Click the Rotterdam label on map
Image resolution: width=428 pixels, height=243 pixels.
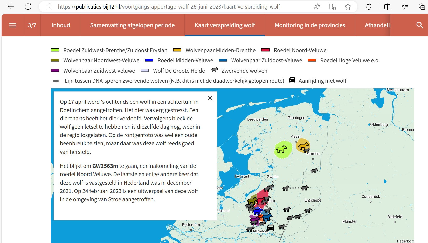point(191,225)
